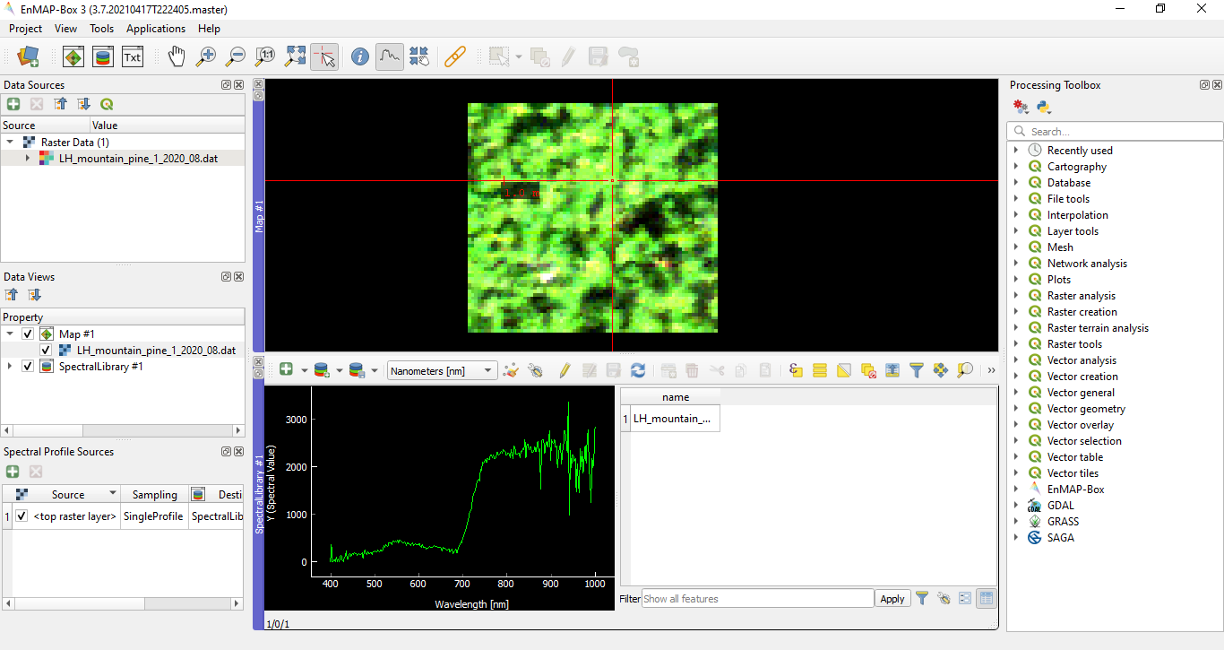This screenshot has width=1224, height=650.
Task: Open a new text view window
Action: [133, 57]
